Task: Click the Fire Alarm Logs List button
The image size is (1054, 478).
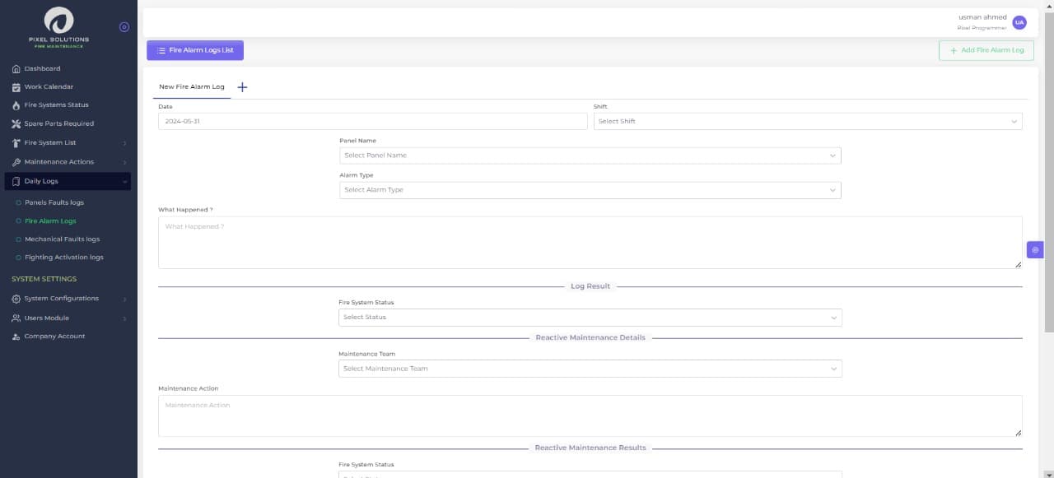Action: click(195, 50)
